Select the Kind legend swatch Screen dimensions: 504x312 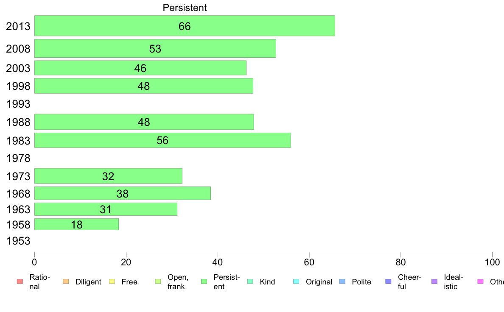pyautogui.click(x=250, y=281)
